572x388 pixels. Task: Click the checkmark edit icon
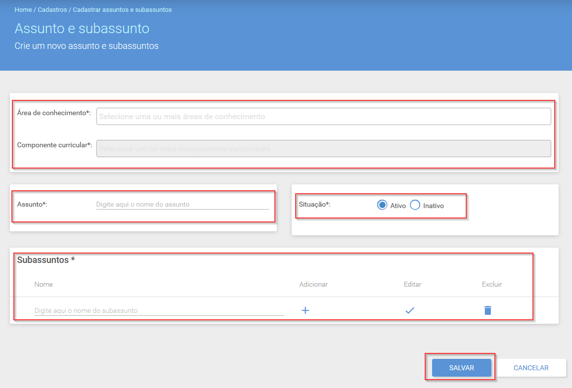coord(410,310)
